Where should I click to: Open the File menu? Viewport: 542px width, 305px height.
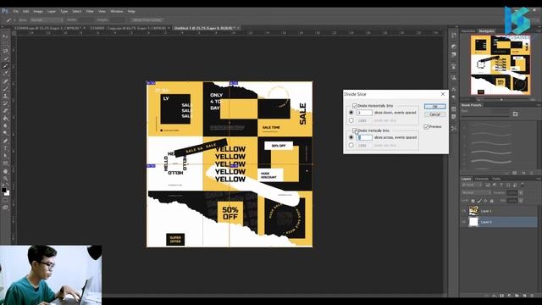tap(15, 11)
